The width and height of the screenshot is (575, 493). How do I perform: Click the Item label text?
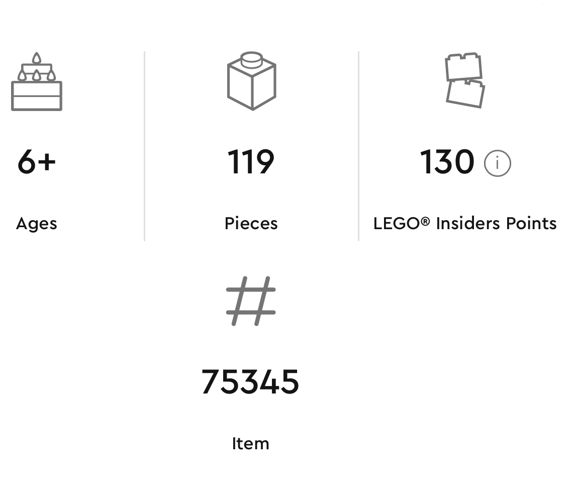(x=251, y=444)
